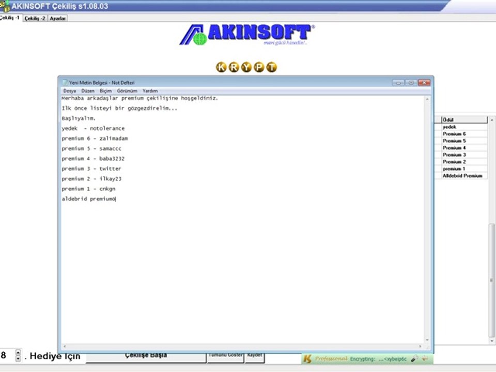Increase the gift number stepper

click(18, 352)
